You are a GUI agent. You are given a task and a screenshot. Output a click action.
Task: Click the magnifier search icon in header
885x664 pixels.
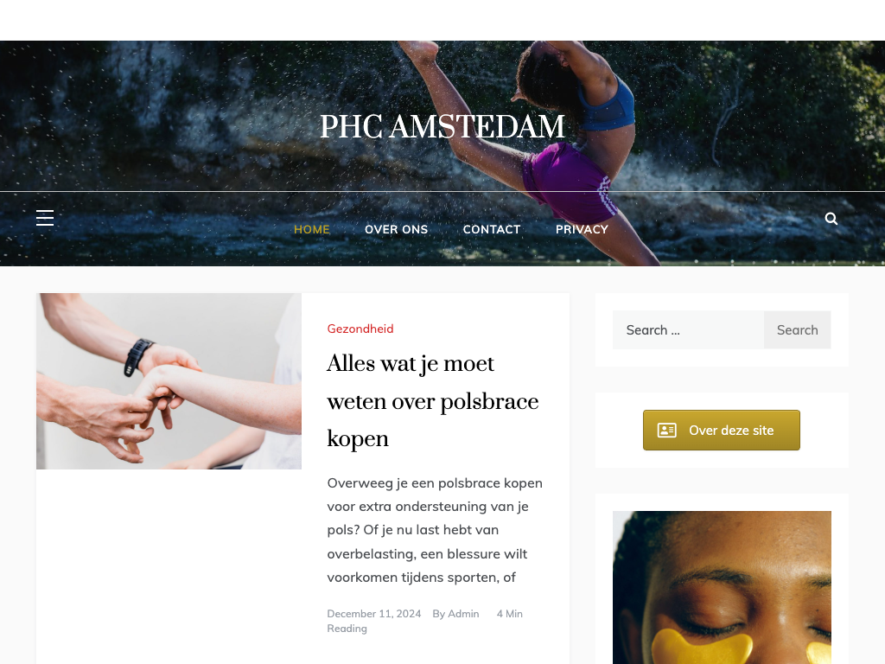click(831, 219)
